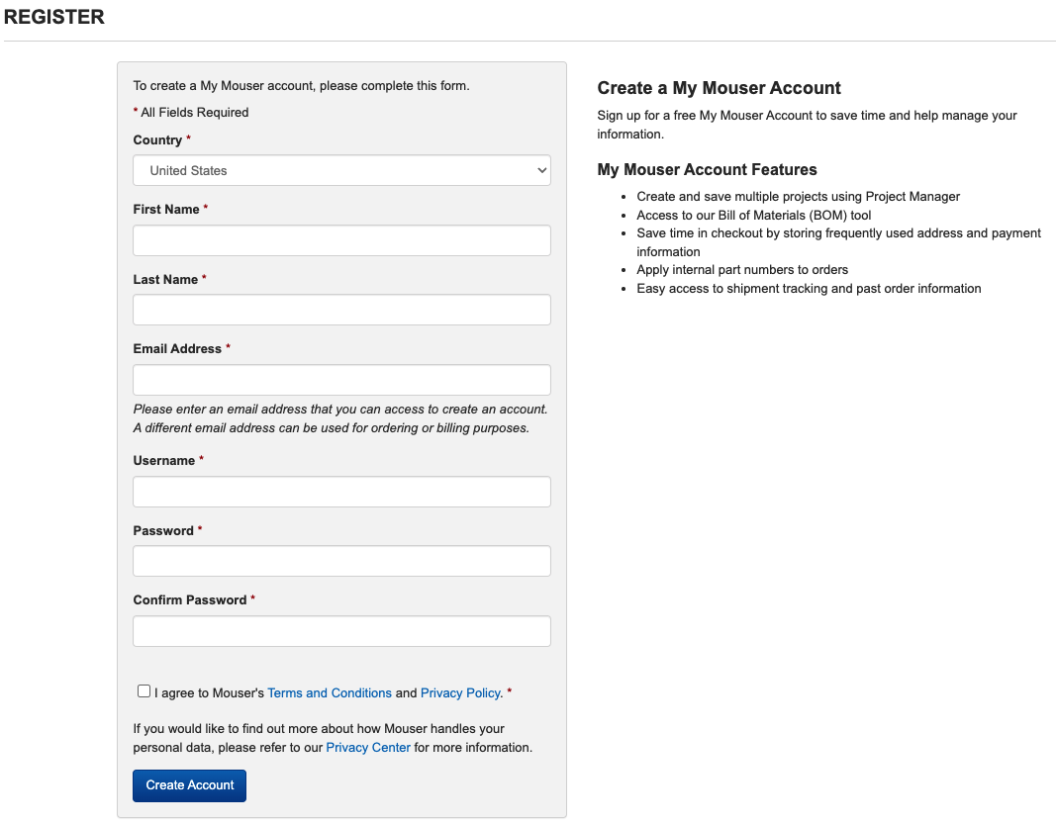
Task: Click 'Access to our Bill of Materials (BOM) tool'
Action: click(x=753, y=216)
